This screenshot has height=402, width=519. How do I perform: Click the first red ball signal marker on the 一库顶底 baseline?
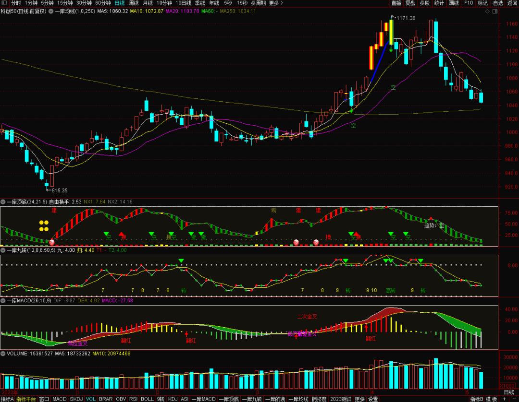[x=51, y=242]
